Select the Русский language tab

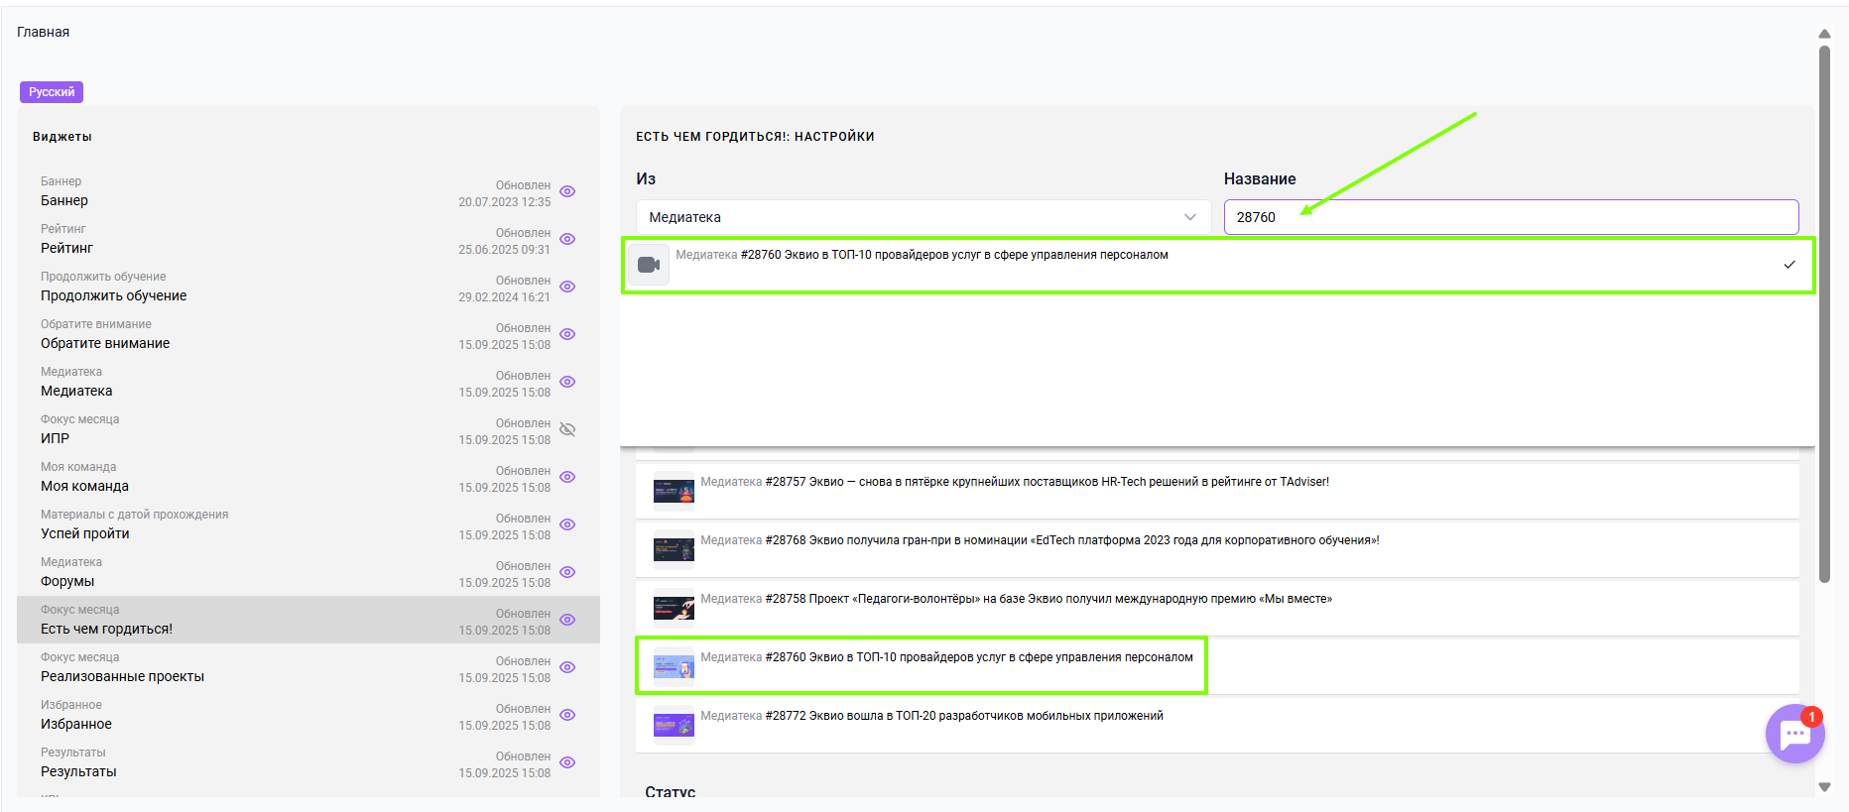[x=52, y=92]
